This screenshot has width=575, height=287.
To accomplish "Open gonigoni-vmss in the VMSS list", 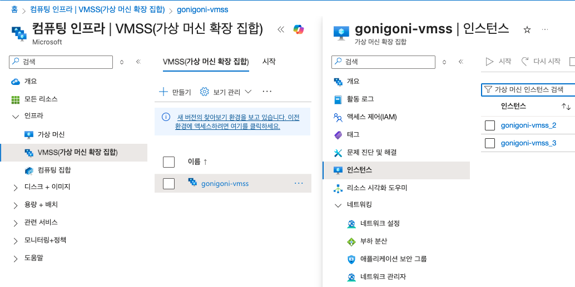I will coord(225,183).
